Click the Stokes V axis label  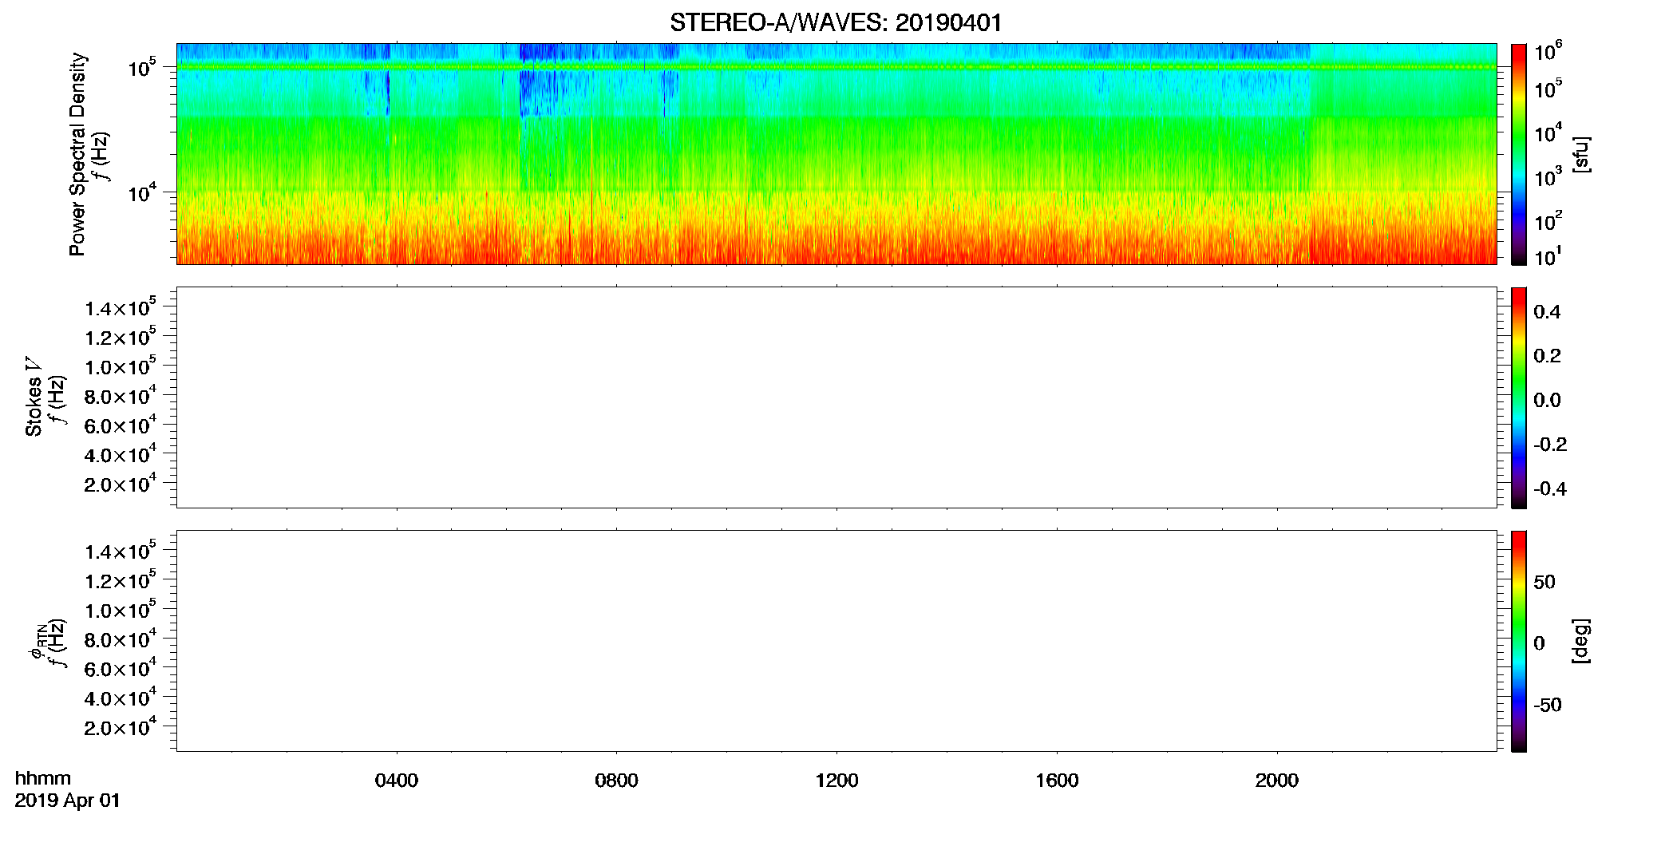(34, 397)
